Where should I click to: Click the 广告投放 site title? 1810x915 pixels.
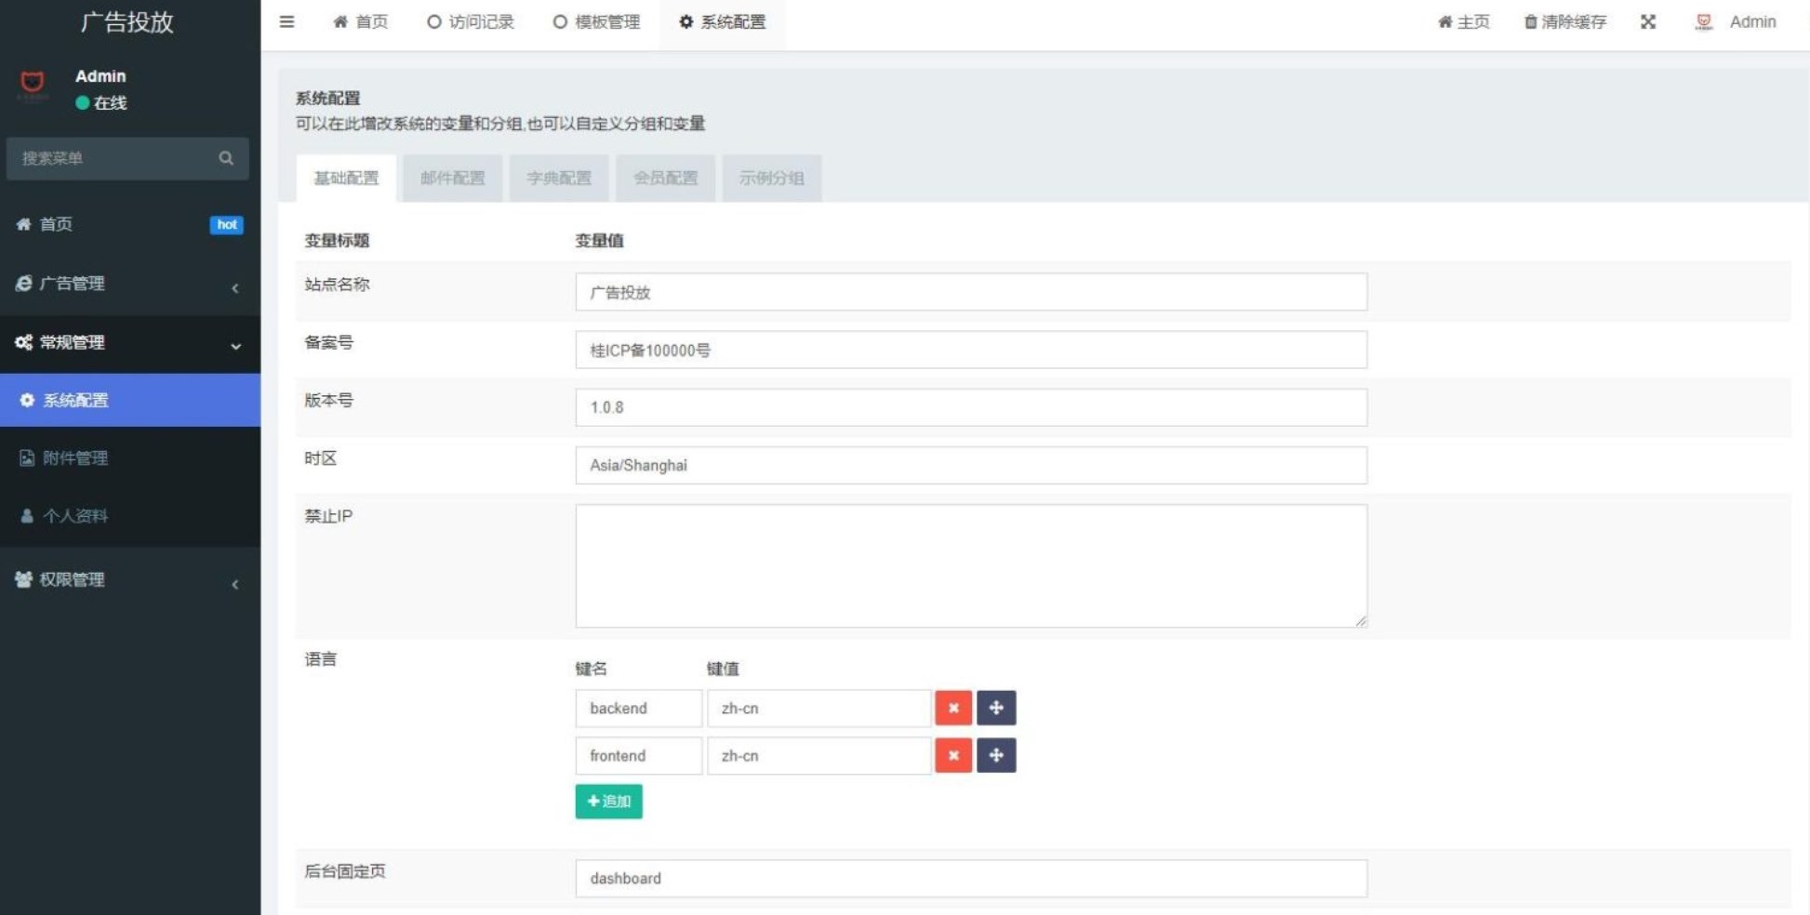pos(127,21)
